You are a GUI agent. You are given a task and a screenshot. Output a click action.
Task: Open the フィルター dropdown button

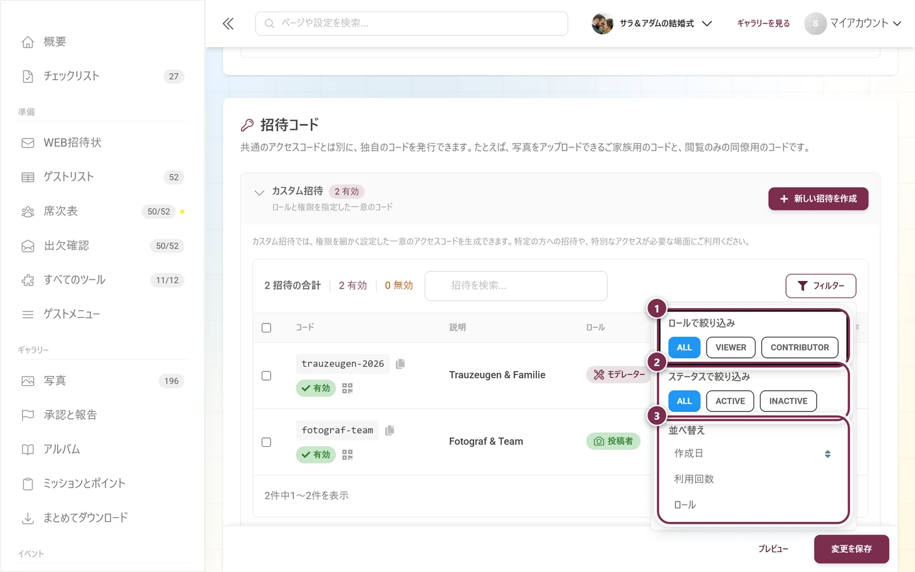(820, 286)
